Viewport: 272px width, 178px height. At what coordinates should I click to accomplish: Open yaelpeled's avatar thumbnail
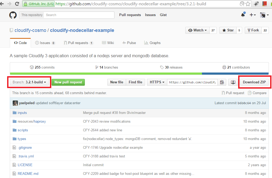click(15, 103)
